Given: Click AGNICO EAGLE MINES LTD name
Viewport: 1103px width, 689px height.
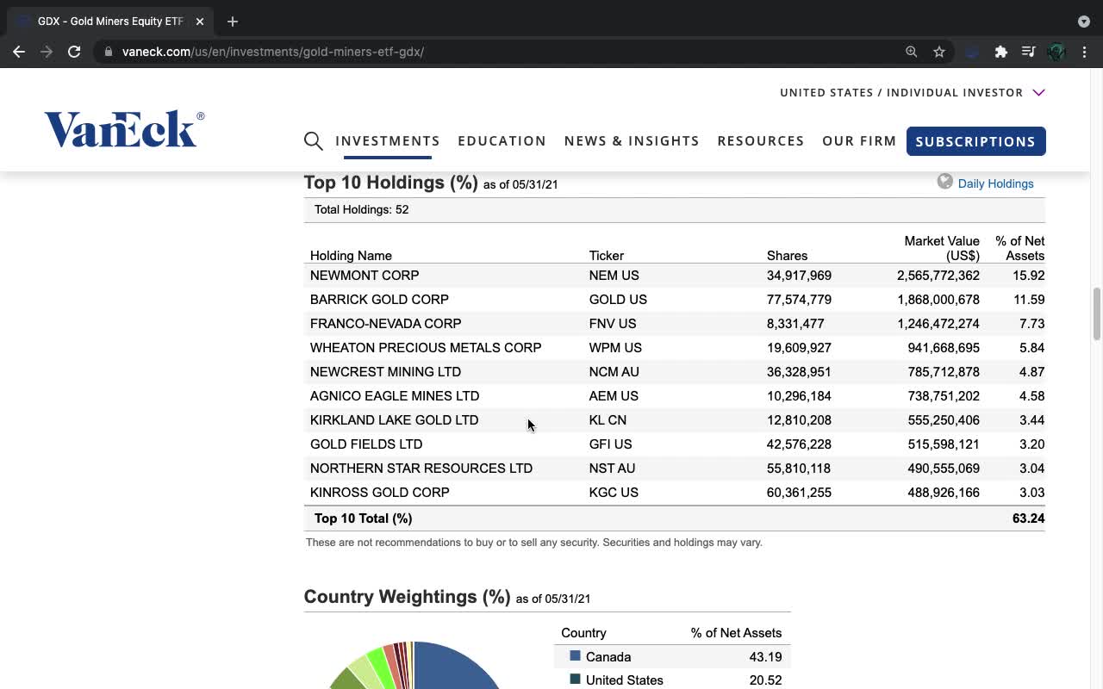Looking at the screenshot, I should pyautogui.click(x=395, y=396).
